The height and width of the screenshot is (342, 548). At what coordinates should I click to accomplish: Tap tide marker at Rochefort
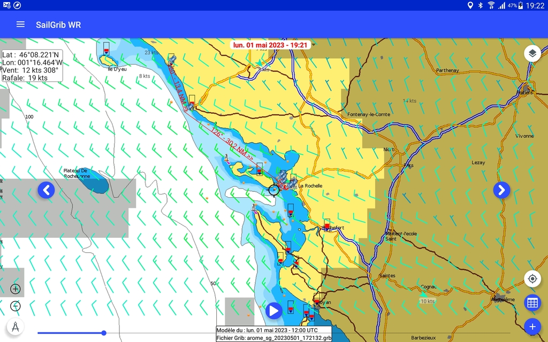327,224
